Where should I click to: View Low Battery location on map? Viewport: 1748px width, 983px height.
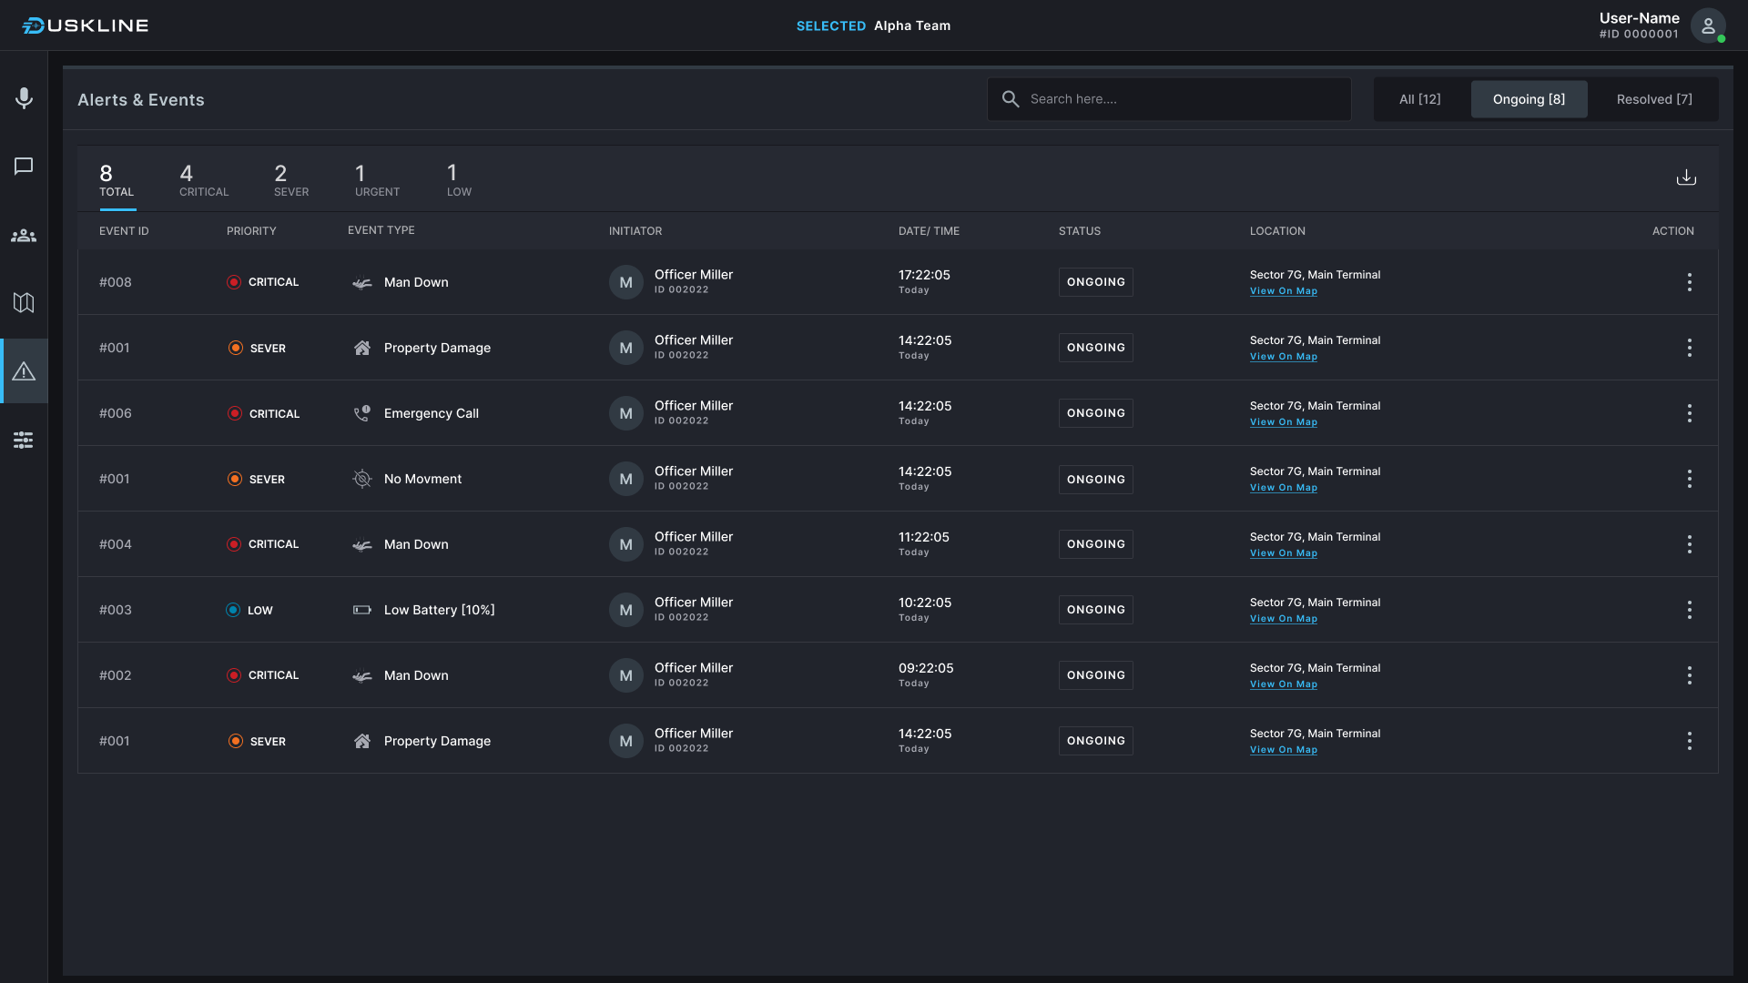pyautogui.click(x=1284, y=619)
